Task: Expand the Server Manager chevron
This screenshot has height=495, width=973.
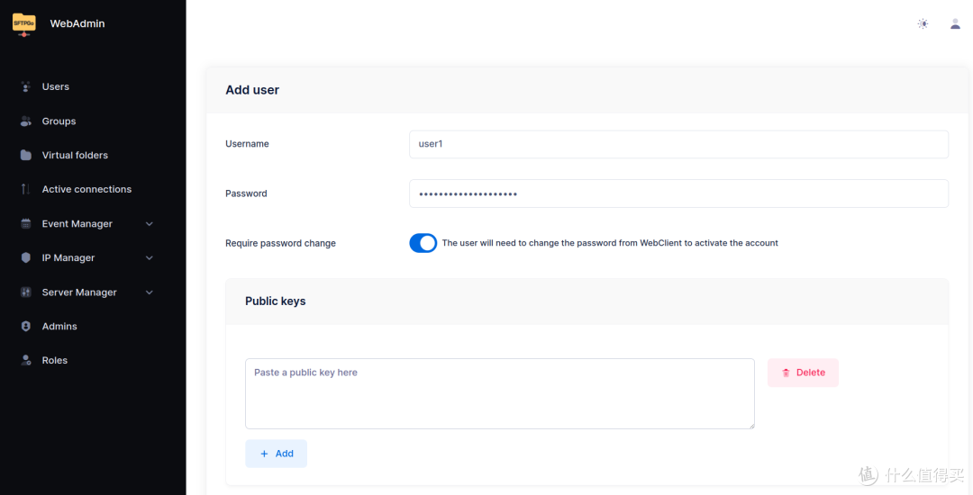Action: pos(149,292)
